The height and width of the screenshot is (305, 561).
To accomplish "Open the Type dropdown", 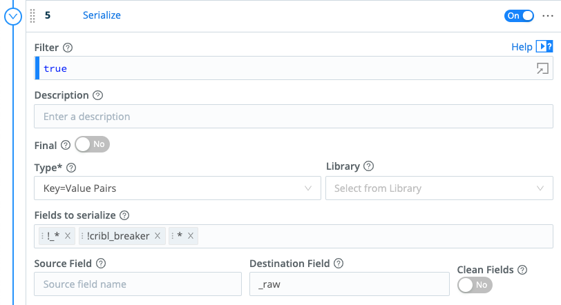I will point(178,188).
